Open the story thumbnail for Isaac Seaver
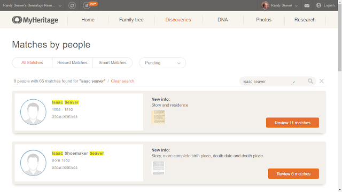The height and width of the screenshot is (192, 342). click(x=158, y=117)
